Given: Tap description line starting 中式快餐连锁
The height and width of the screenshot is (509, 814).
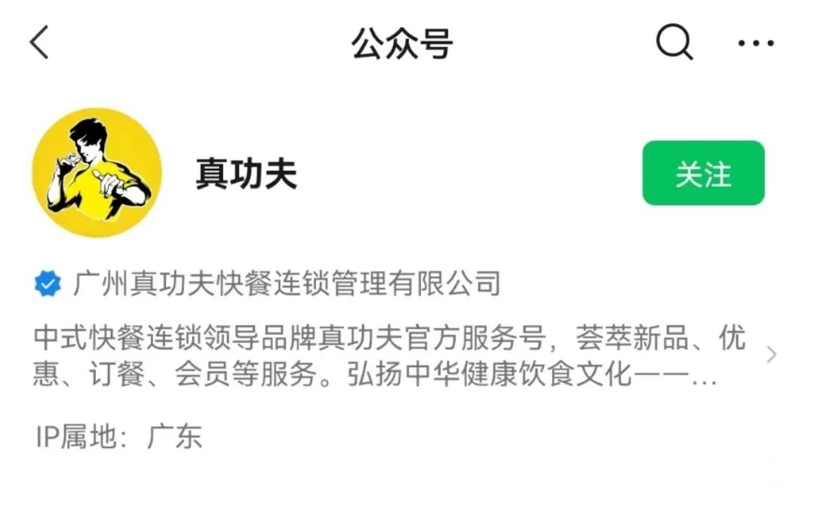Looking at the screenshot, I should click(390, 338).
